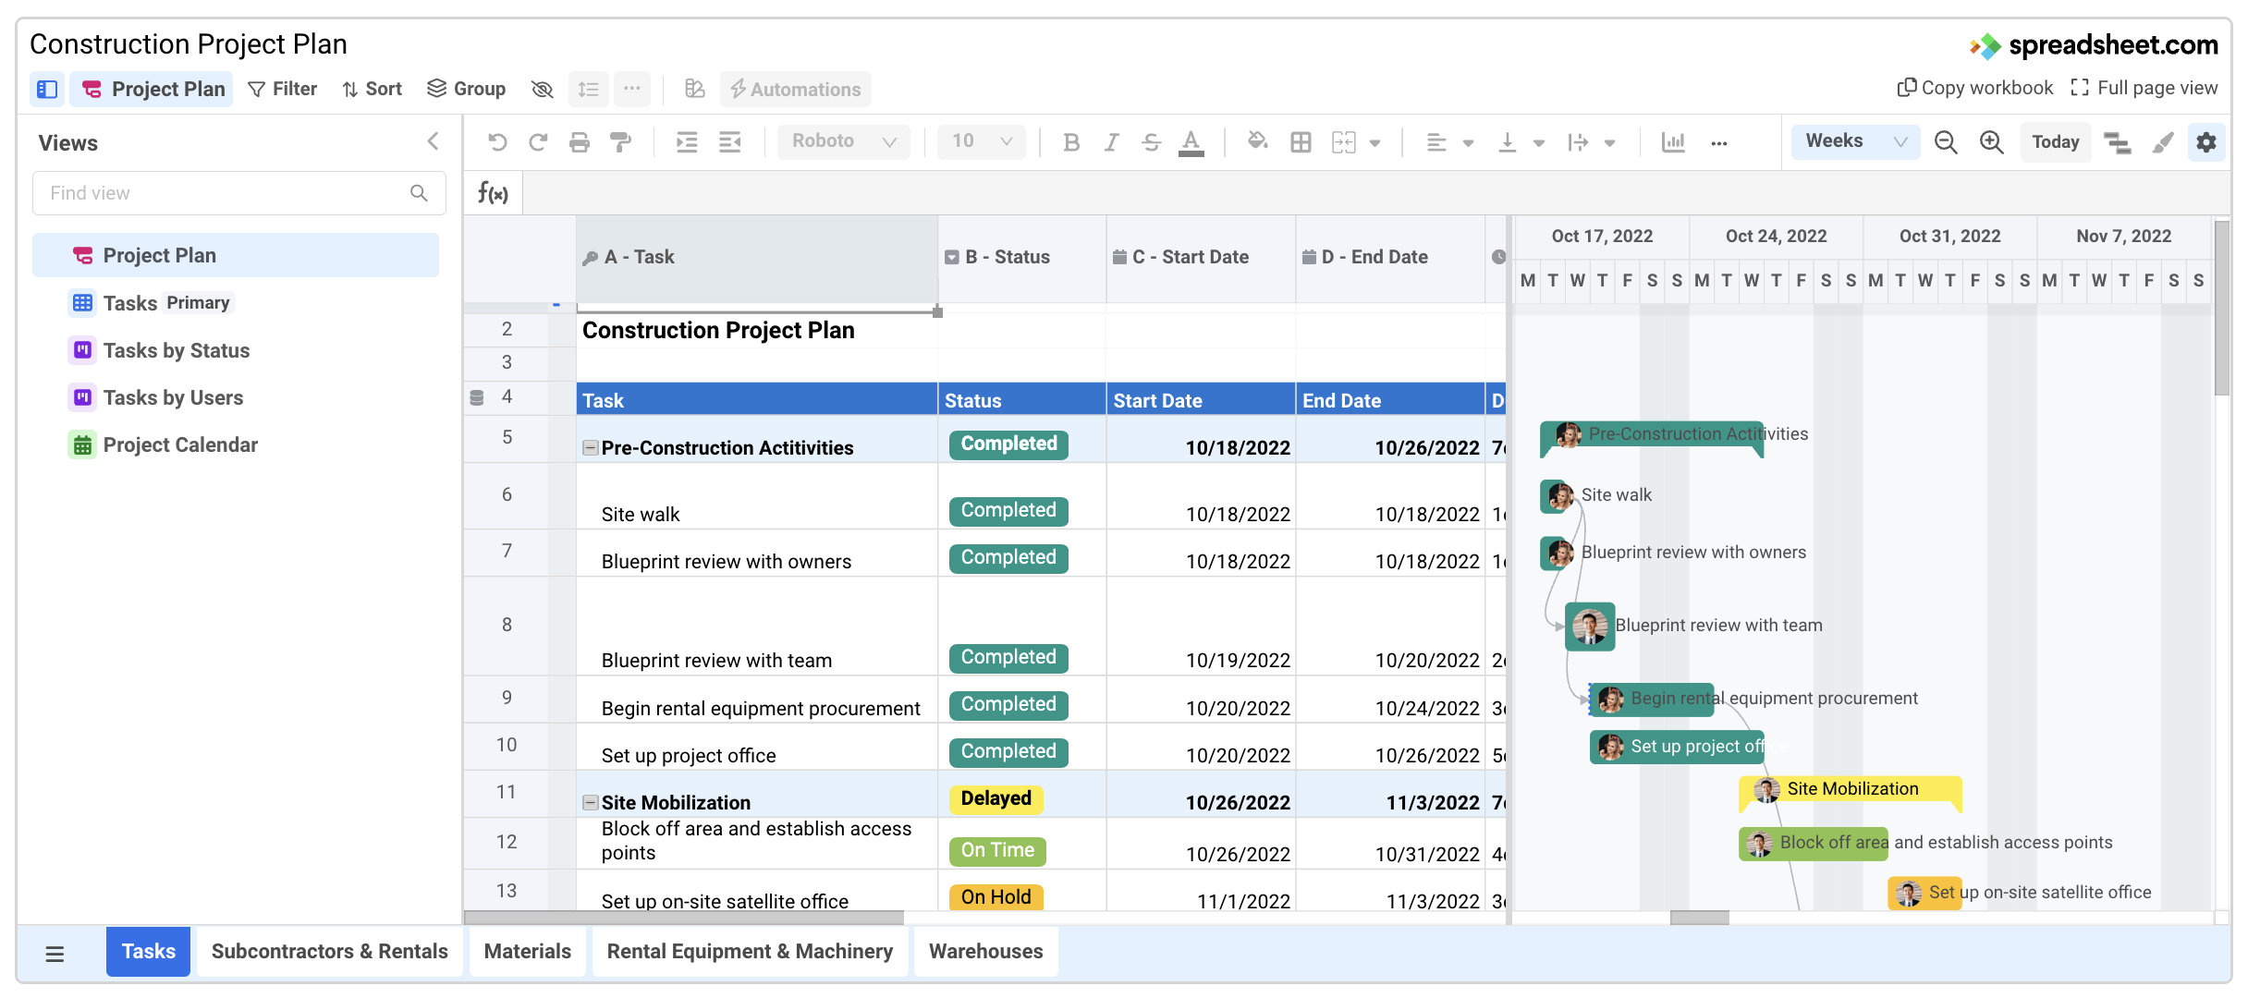The width and height of the screenshot is (2248, 998).
Task: Open the Weeks timescale dropdown
Action: (1854, 141)
